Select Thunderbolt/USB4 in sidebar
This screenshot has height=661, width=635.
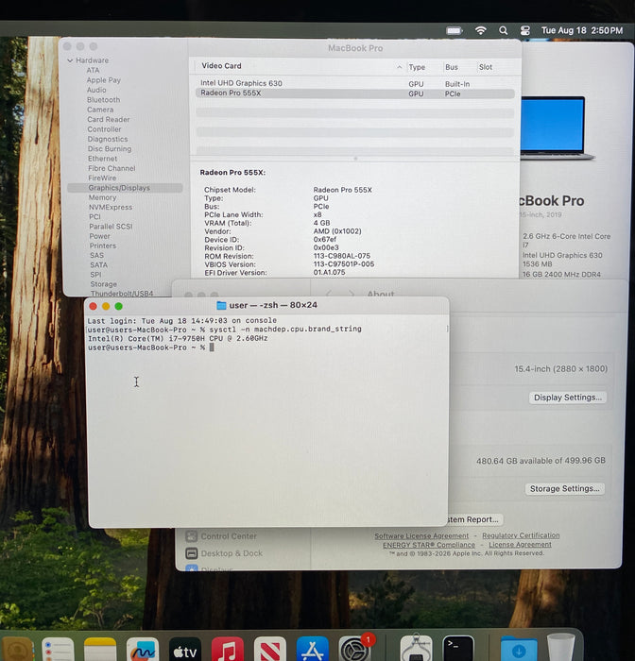point(122,293)
